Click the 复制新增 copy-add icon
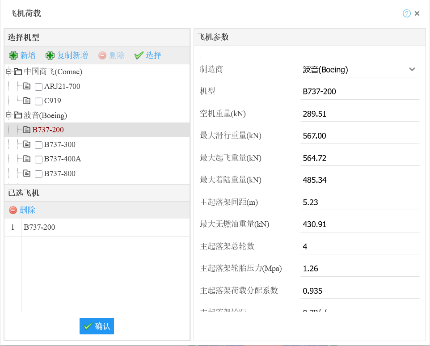 point(50,55)
